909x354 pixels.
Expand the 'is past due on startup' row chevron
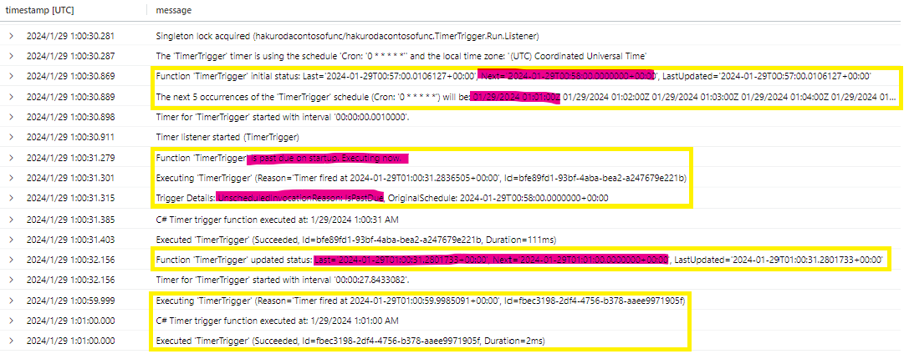(11, 158)
